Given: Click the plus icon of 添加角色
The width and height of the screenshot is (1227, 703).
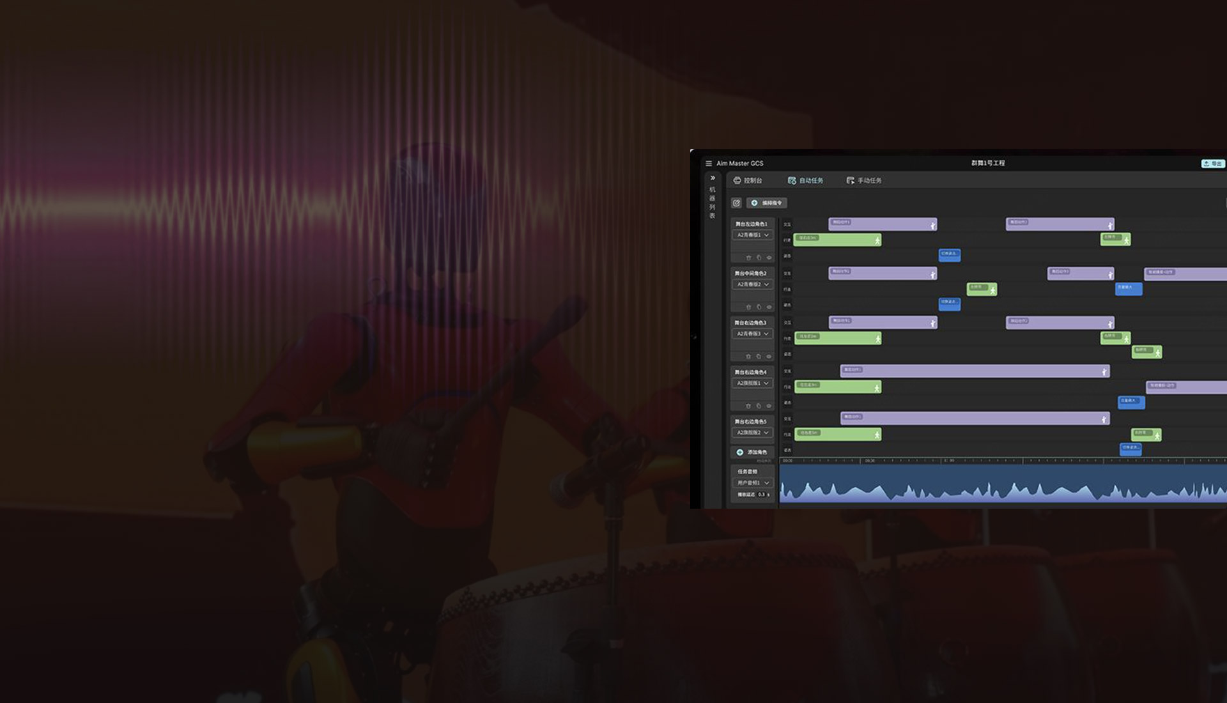Looking at the screenshot, I should (x=740, y=452).
